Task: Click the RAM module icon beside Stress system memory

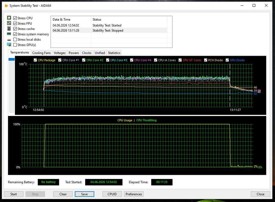Action: [x=9, y=34]
